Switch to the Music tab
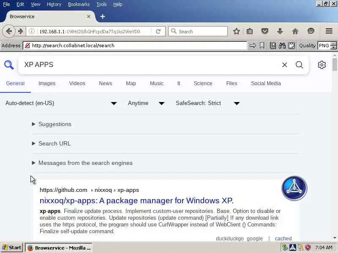This screenshot has width=338, height=253. (157, 83)
